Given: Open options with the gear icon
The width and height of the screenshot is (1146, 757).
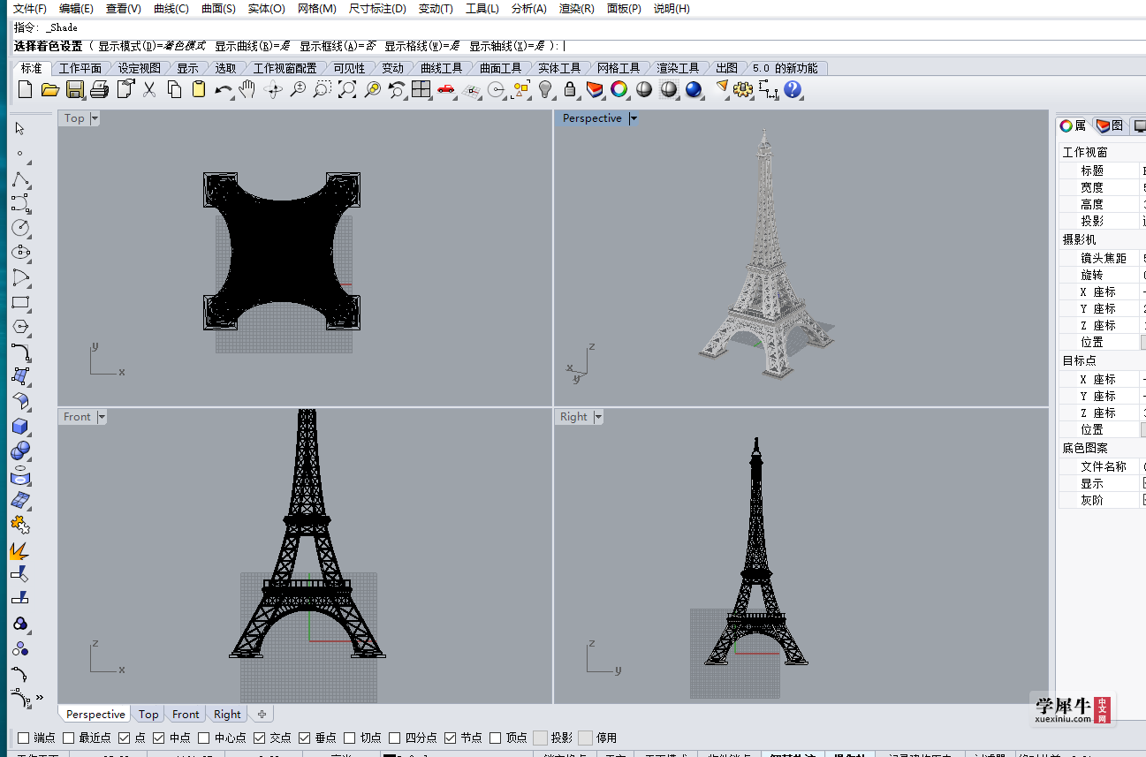Looking at the screenshot, I should click(x=742, y=89).
